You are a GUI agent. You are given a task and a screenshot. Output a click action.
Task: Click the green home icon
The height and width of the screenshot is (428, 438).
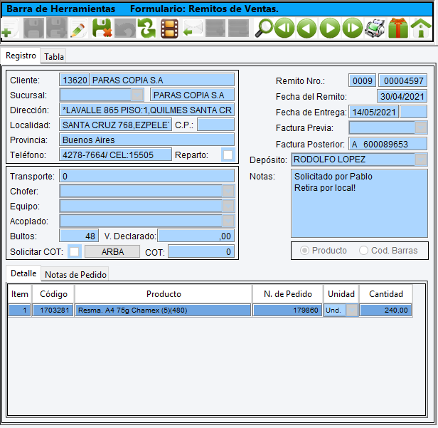421,28
